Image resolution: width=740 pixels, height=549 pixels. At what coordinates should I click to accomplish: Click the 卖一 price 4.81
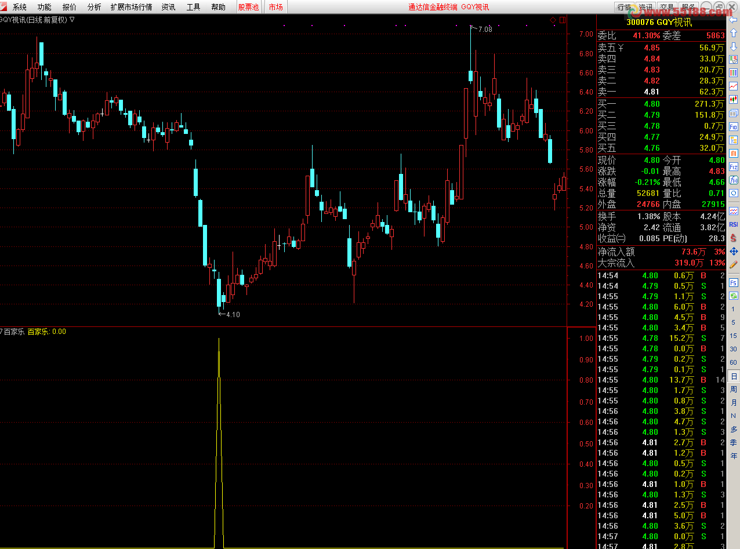pos(652,92)
